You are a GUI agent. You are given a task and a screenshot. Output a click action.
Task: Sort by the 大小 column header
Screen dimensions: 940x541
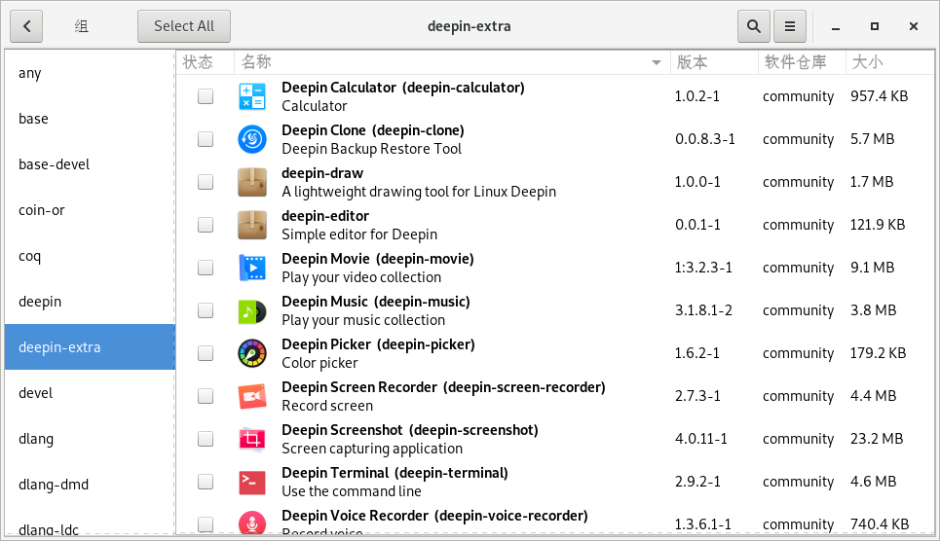889,62
